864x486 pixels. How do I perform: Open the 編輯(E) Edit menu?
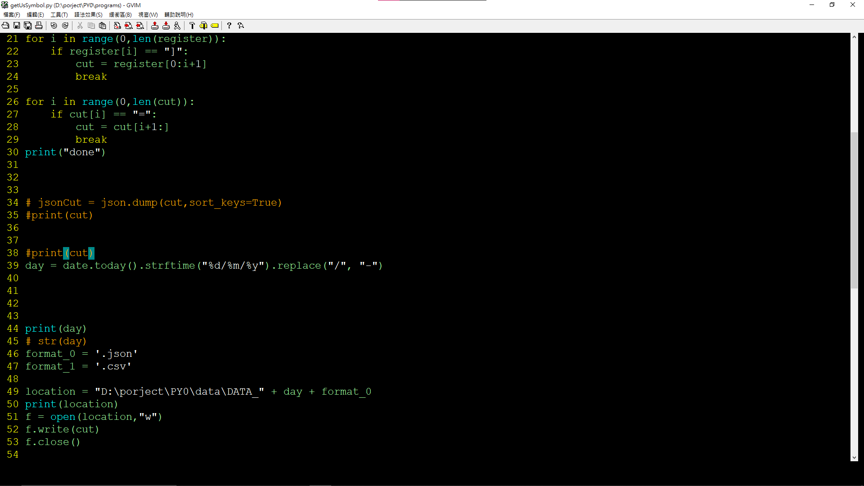tap(35, 15)
